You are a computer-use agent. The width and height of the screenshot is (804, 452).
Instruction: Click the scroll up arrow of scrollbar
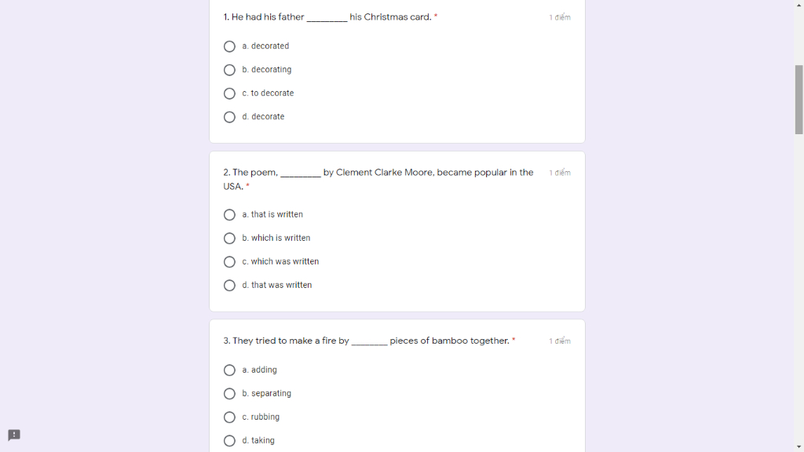pos(799,4)
